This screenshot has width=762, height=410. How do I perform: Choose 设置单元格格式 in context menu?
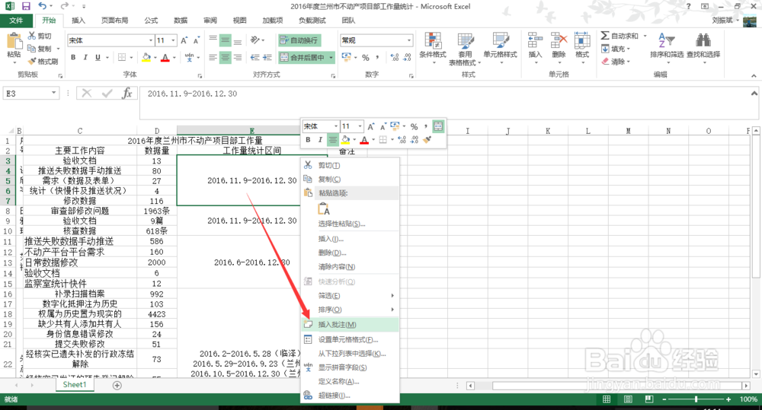[350, 340]
